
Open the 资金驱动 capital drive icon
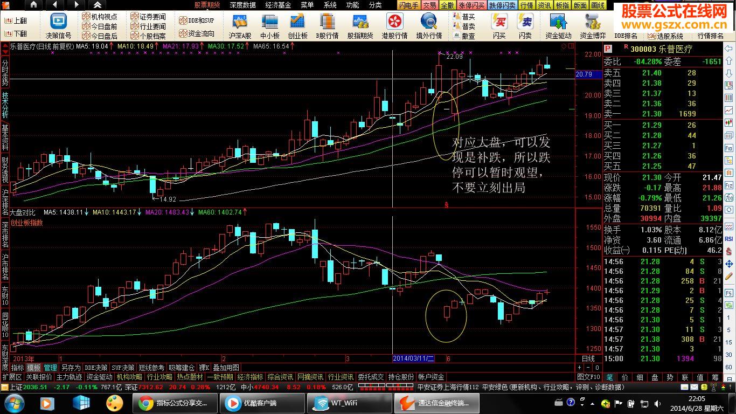558,25
